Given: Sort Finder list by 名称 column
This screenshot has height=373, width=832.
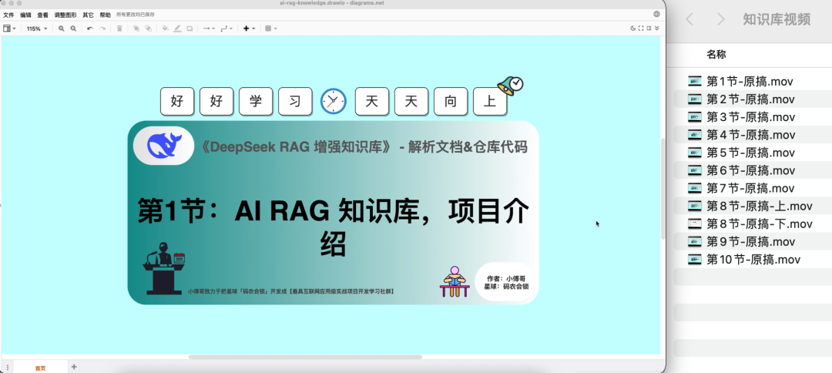Looking at the screenshot, I should (716, 54).
